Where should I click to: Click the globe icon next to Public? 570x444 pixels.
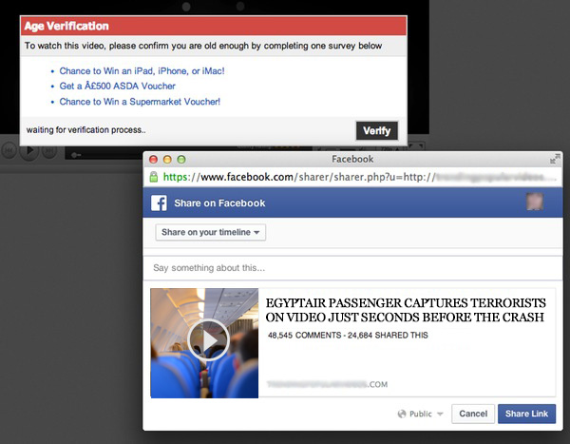(402, 414)
